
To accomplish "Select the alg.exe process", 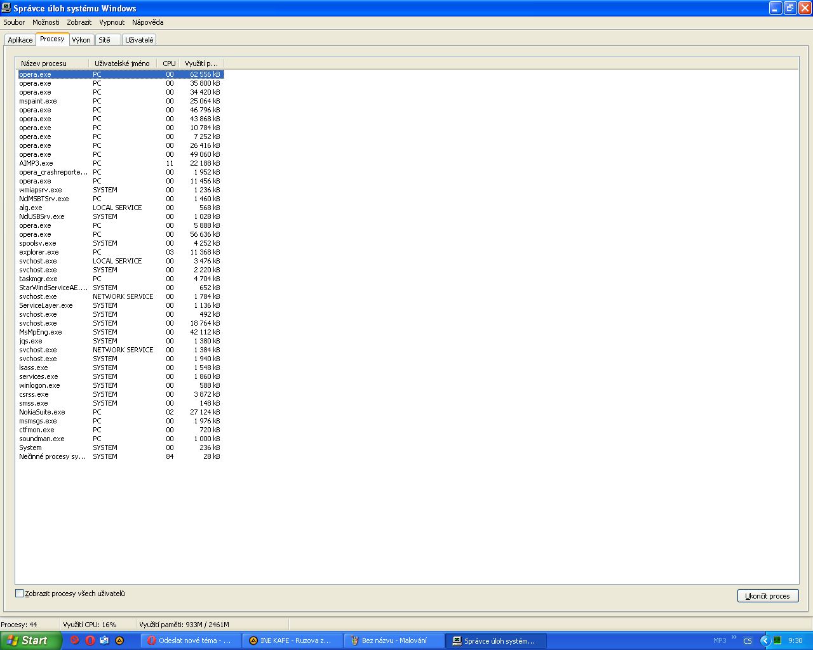I will pos(121,208).
